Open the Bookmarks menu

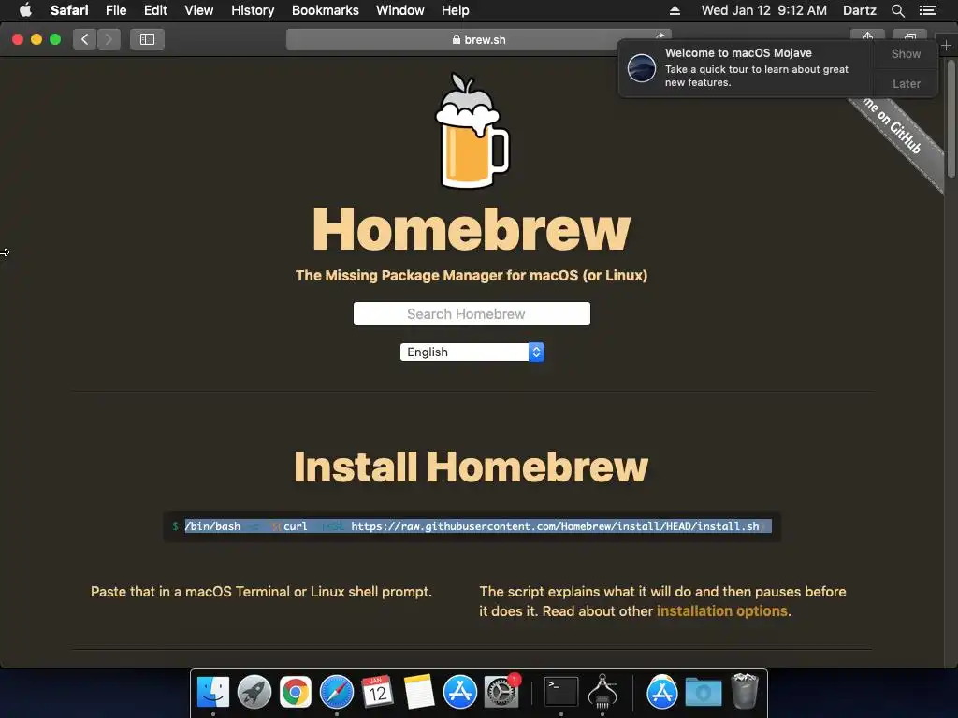tap(325, 10)
